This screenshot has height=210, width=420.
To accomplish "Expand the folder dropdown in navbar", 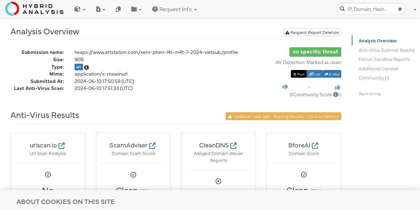I will tap(136, 9).
